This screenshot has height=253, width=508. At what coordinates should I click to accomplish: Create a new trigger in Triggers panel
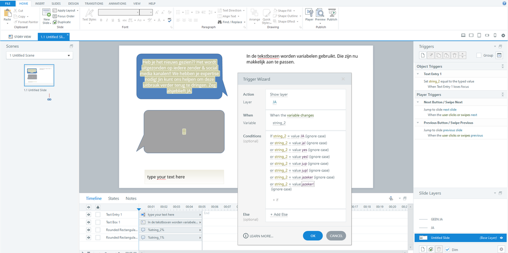pos(423,55)
